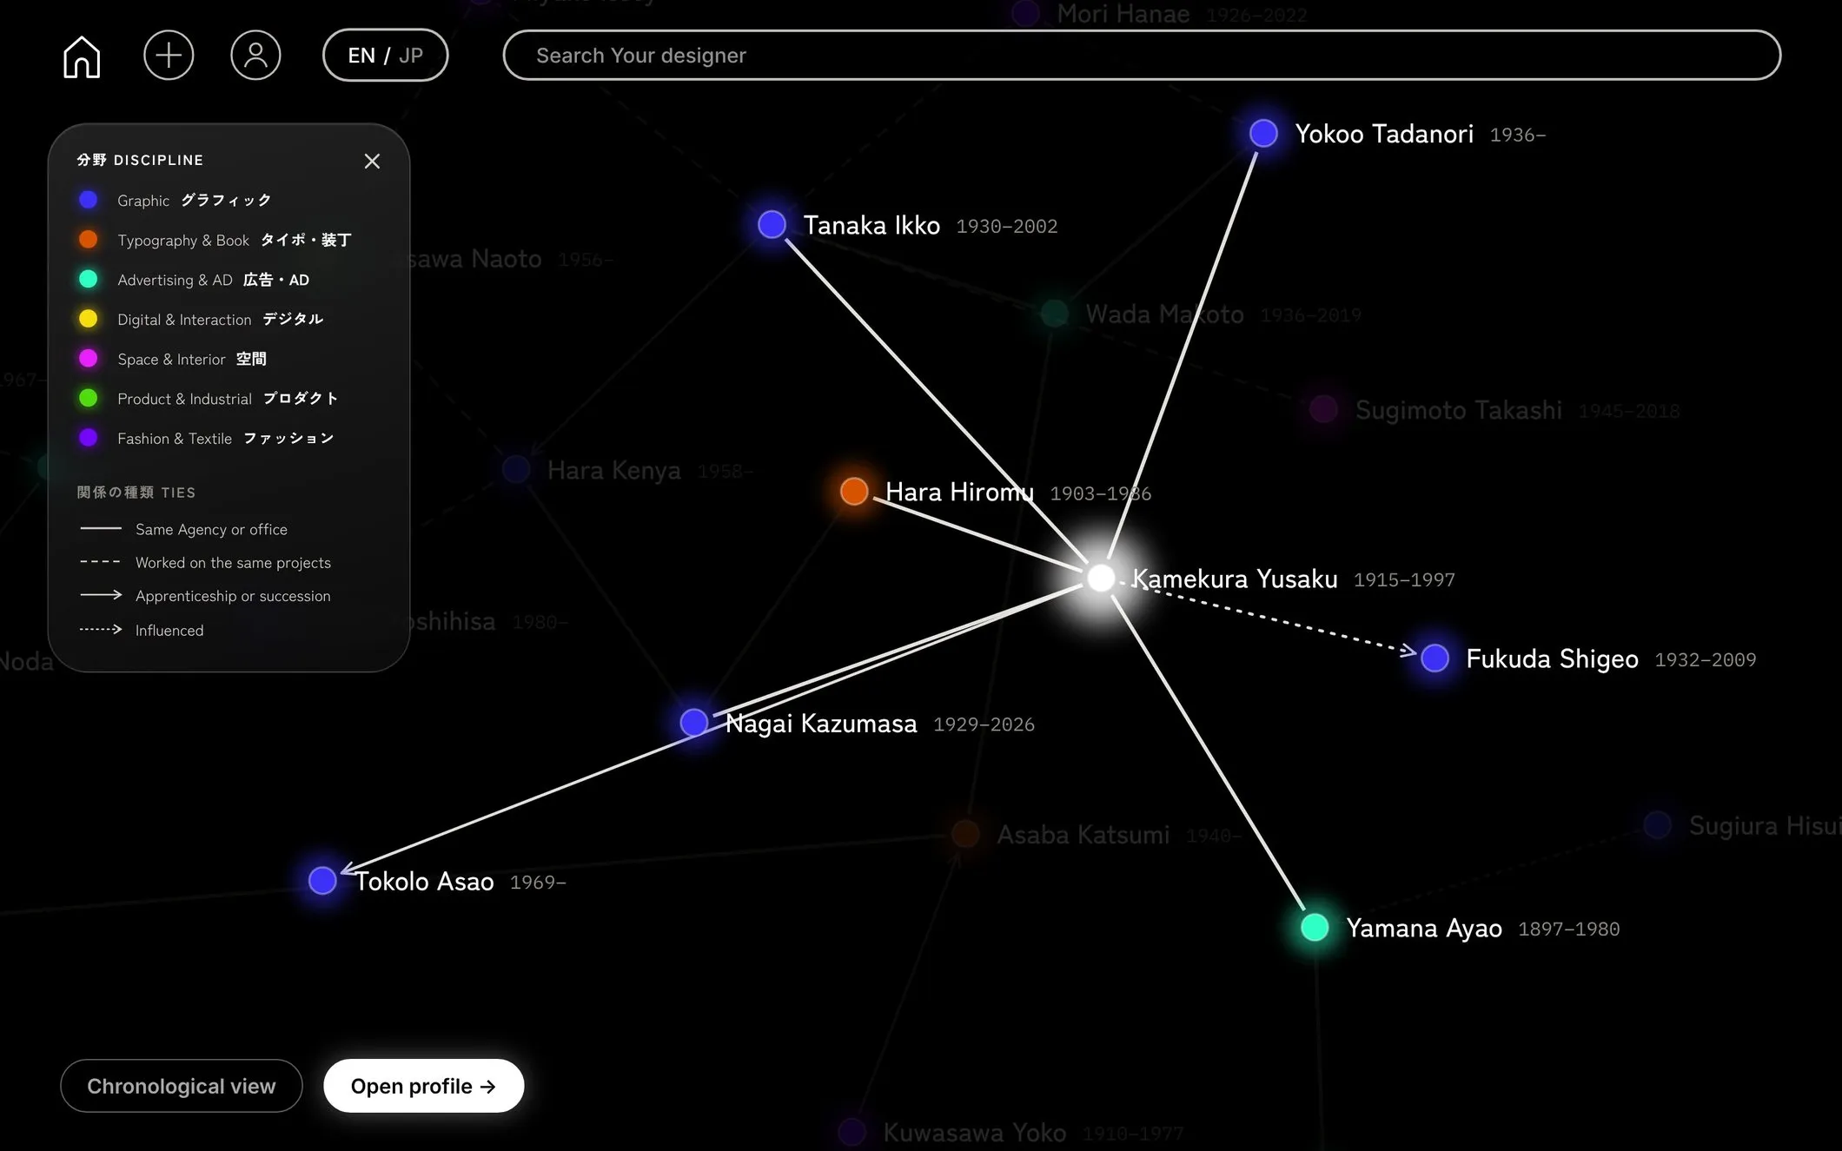Select the Product & Industrial green swatch
This screenshot has width=1842, height=1151.
(x=89, y=398)
